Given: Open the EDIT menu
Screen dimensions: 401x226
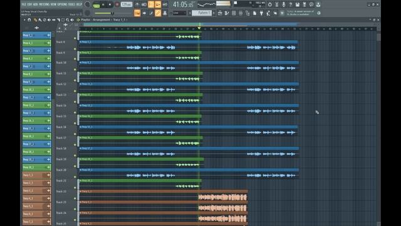Looking at the screenshot, I should [29, 4].
